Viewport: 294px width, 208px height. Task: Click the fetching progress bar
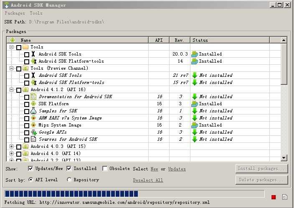click(x=134, y=194)
